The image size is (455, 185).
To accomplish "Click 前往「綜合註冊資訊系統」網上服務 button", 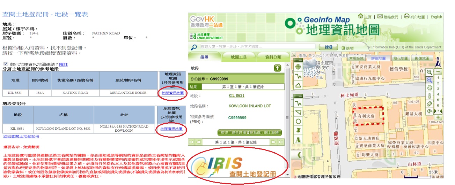I will [249, 132].
